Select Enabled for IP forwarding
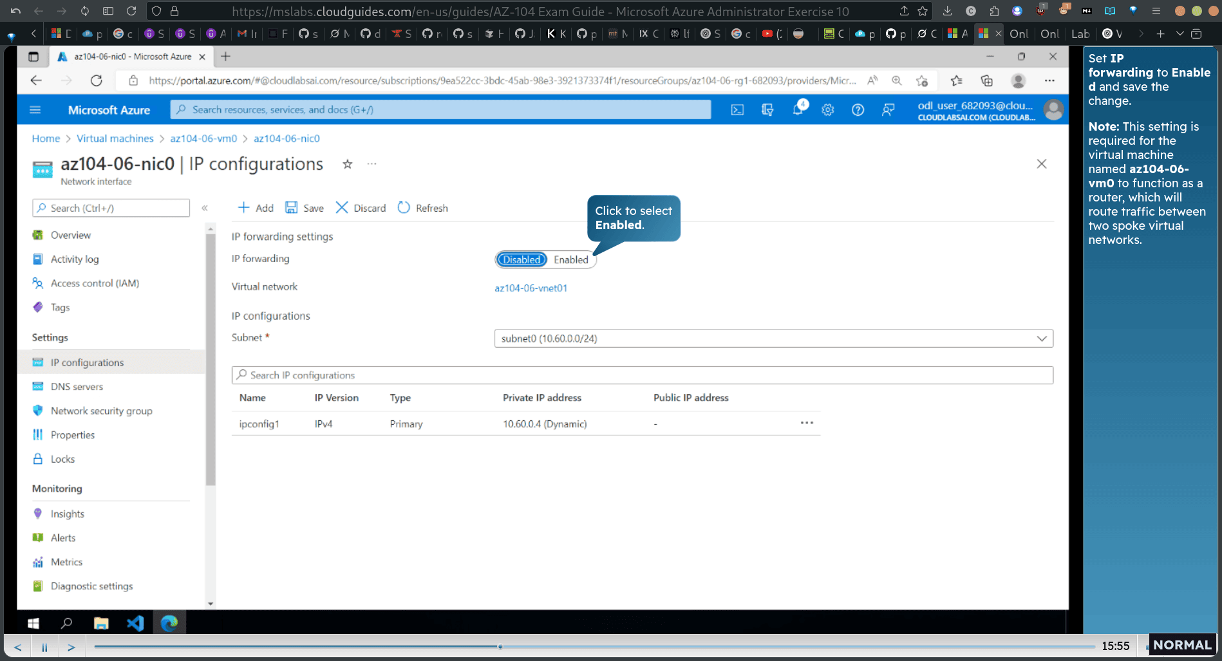The height and width of the screenshot is (661, 1222). pyautogui.click(x=570, y=260)
